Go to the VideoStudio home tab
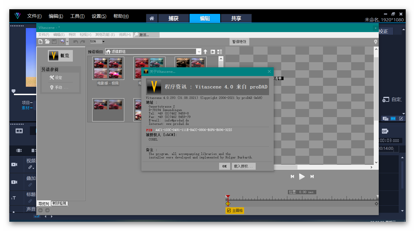 pyautogui.click(x=152, y=18)
